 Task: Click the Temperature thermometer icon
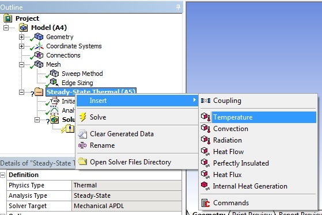[x=206, y=117]
